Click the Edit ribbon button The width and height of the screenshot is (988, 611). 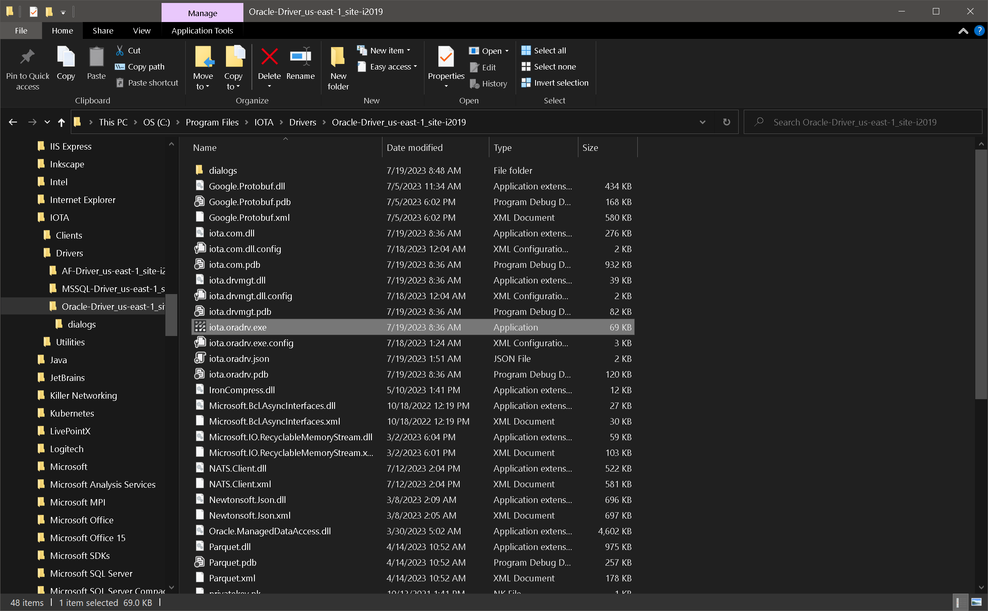[483, 67]
